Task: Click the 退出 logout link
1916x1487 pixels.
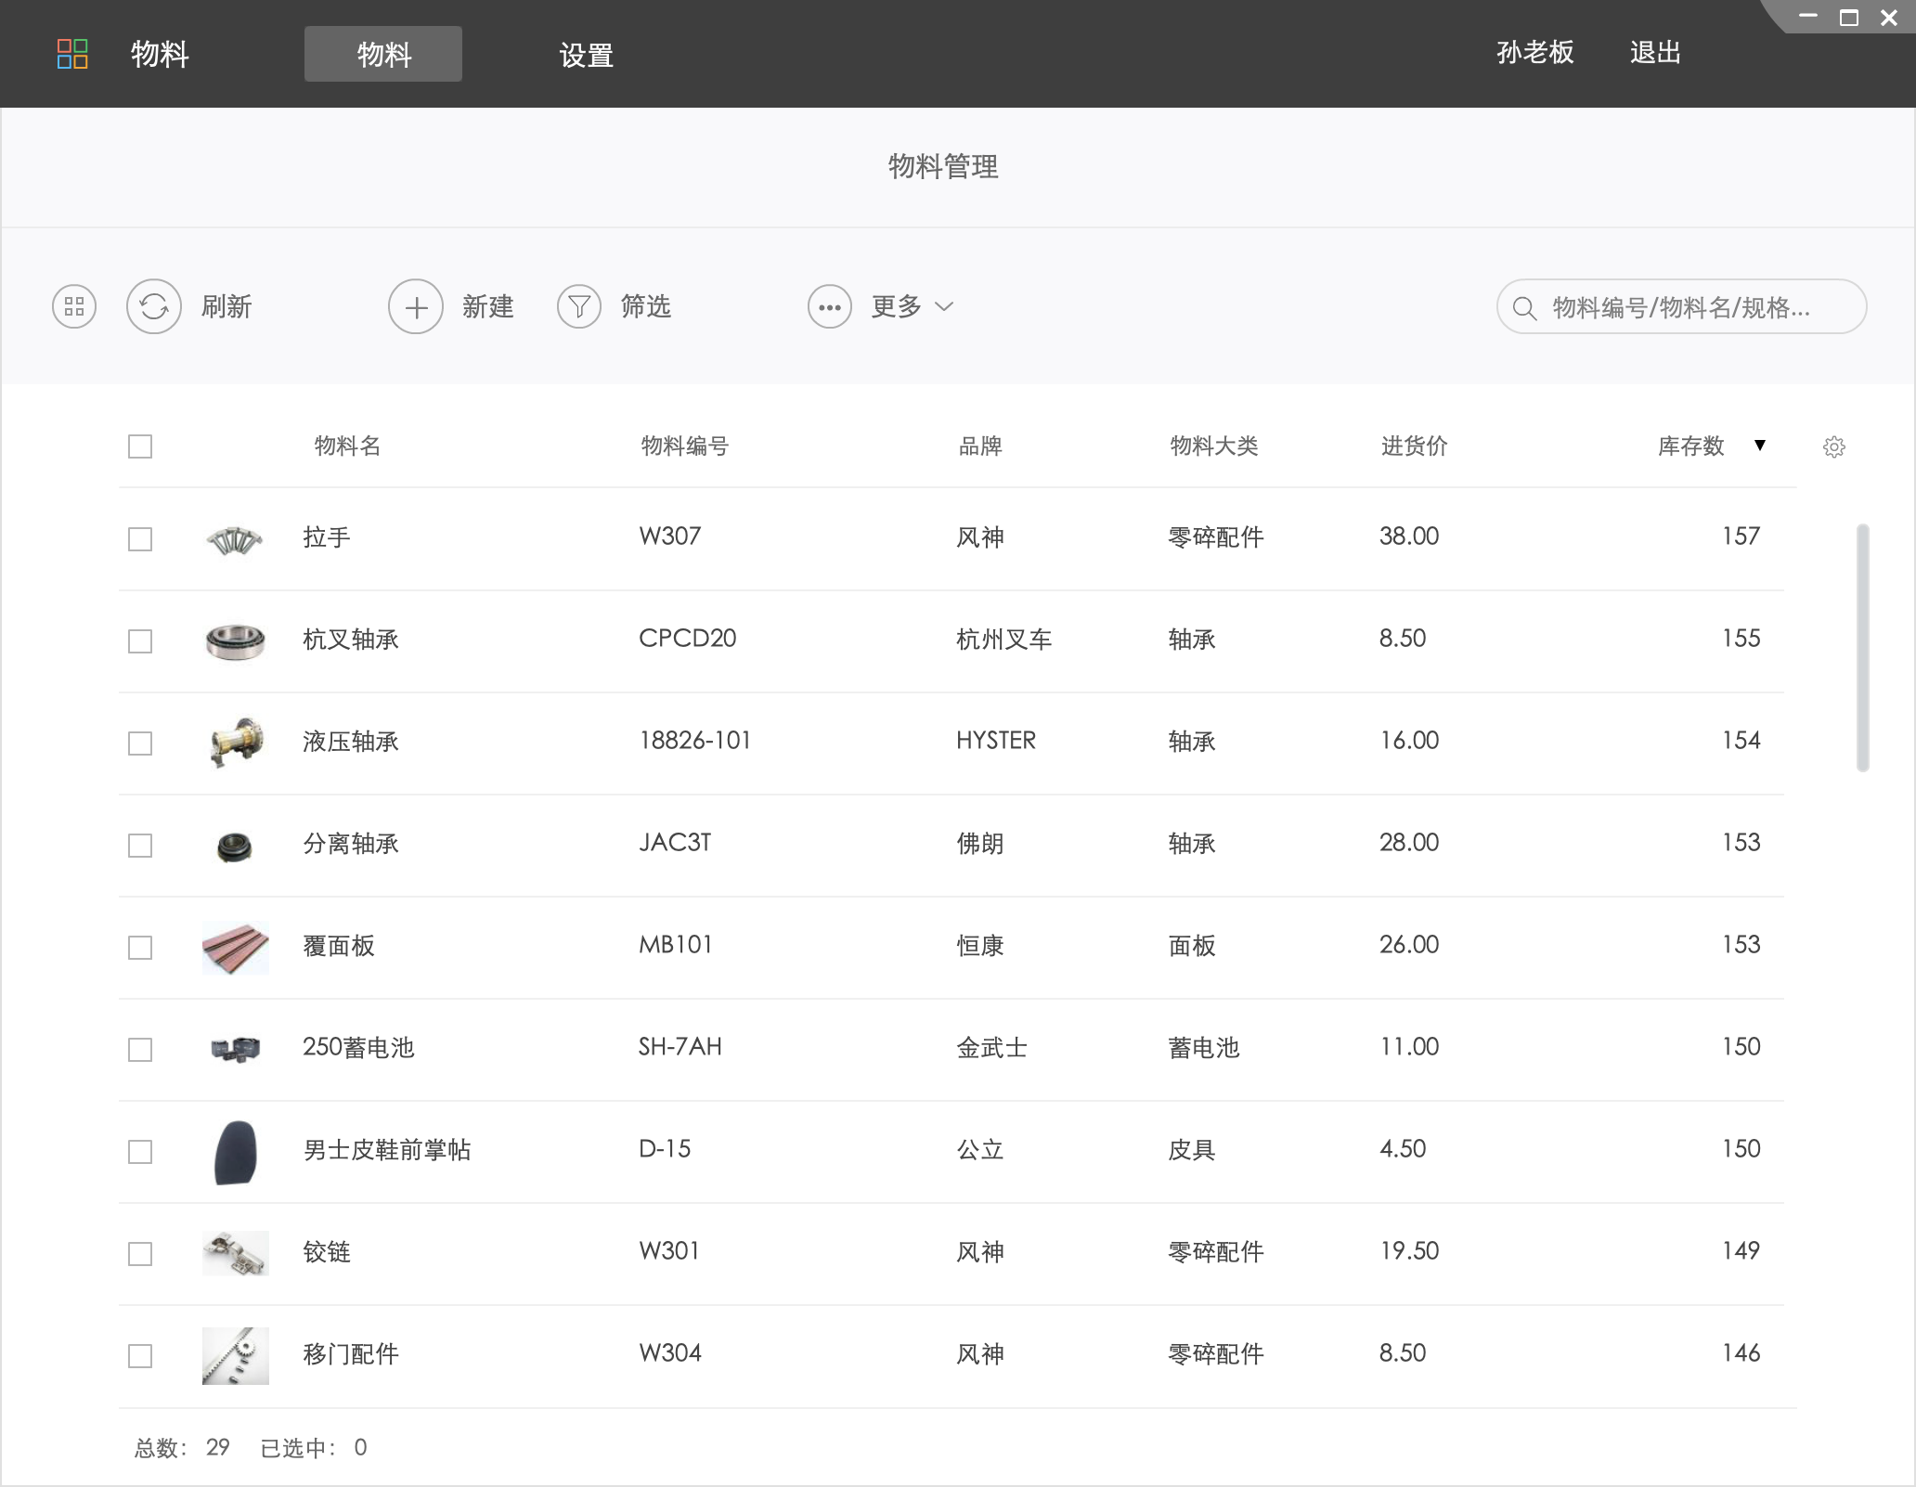Action: click(x=1655, y=53)
